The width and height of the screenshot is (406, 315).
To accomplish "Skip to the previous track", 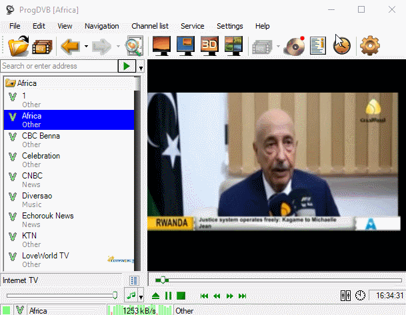I will [x=204, y=296].
